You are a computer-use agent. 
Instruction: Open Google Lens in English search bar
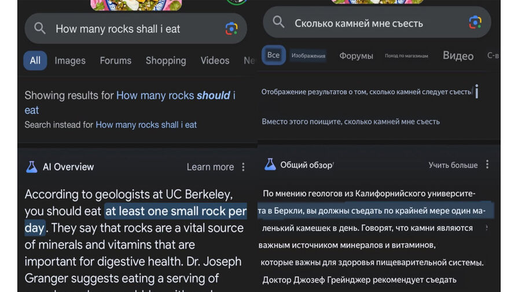[232, 28]
